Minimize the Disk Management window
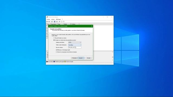 coord(103,17)
